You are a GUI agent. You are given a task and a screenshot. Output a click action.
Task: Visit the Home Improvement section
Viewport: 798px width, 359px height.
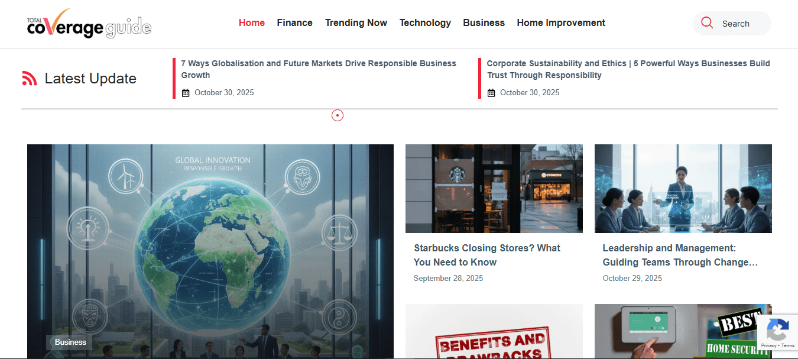point(561,23)
